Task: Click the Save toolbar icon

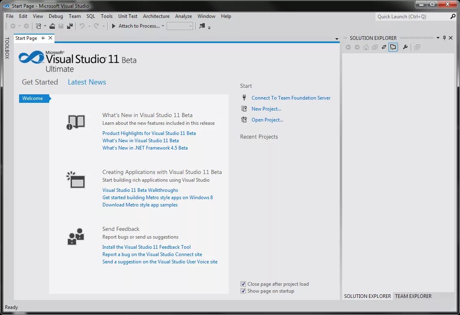Action: [61, 26]
